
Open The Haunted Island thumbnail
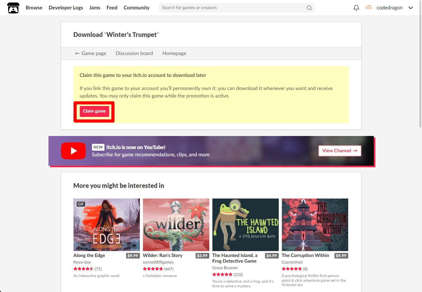point(246,225)
